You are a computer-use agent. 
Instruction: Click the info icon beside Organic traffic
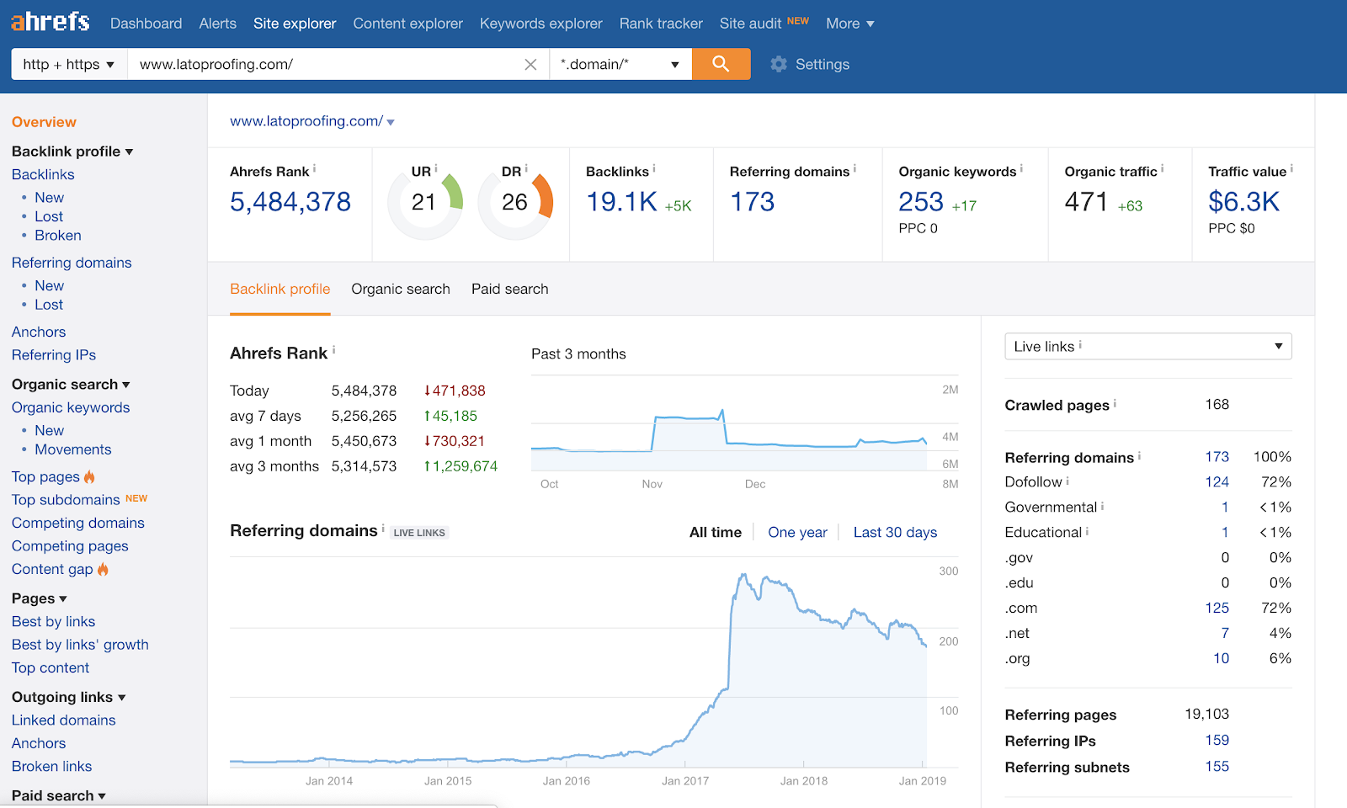click(x=1163, y=168)
